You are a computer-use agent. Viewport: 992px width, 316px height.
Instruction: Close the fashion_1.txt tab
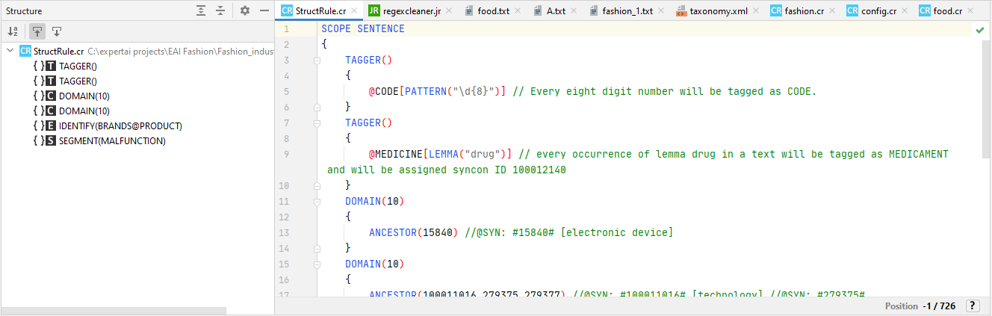coord(663,11)
